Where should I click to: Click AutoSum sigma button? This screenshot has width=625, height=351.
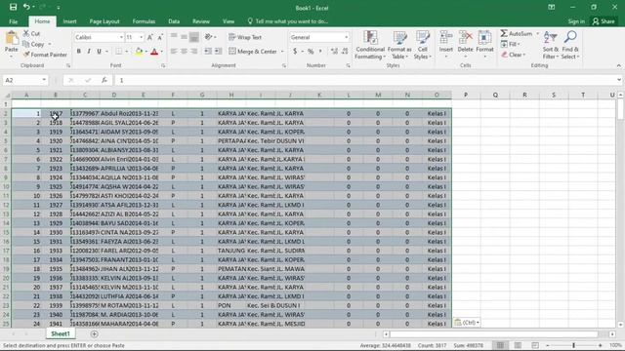(517, 34)
